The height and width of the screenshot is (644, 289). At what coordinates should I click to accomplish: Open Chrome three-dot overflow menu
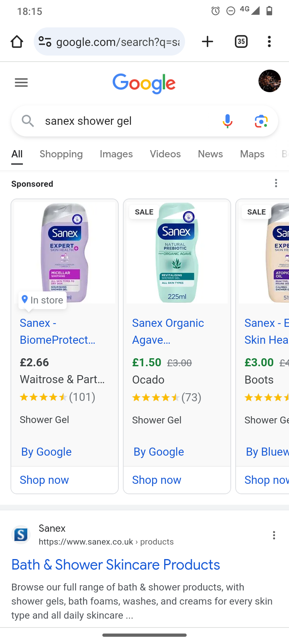269,41
